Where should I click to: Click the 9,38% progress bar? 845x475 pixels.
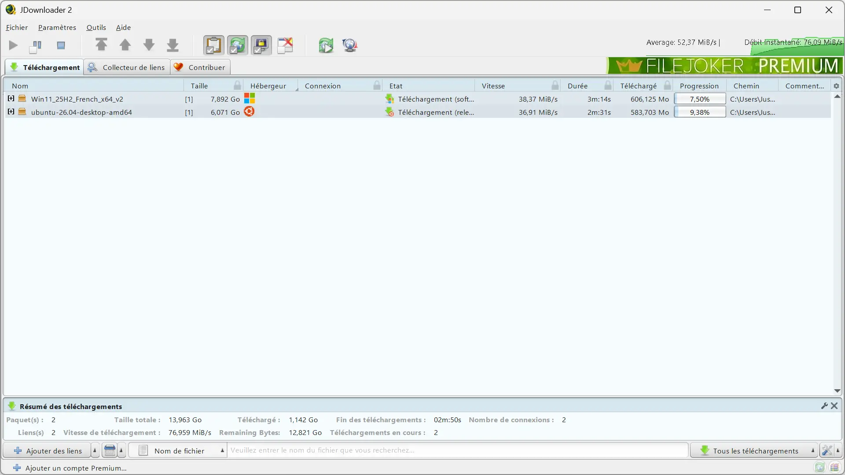tap(700, 112)
